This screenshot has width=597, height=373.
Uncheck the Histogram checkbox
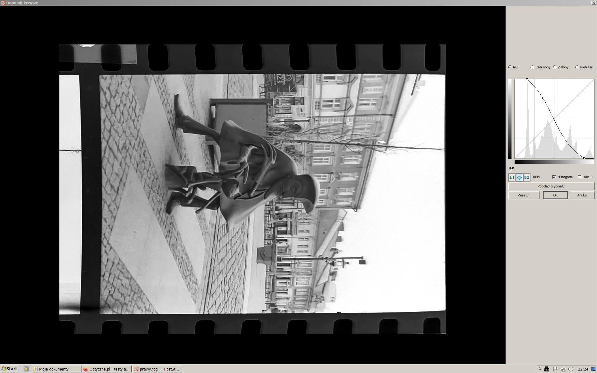(x=554, y=177)
